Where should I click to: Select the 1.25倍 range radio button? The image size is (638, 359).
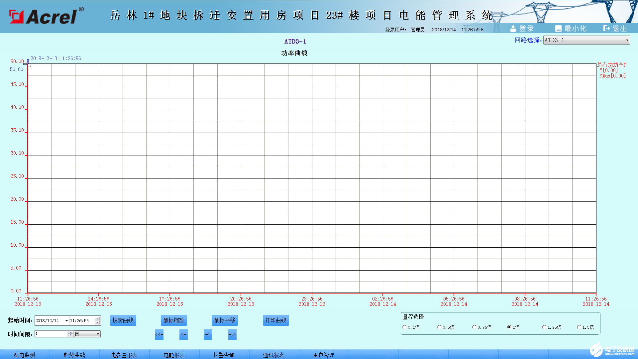544,327
